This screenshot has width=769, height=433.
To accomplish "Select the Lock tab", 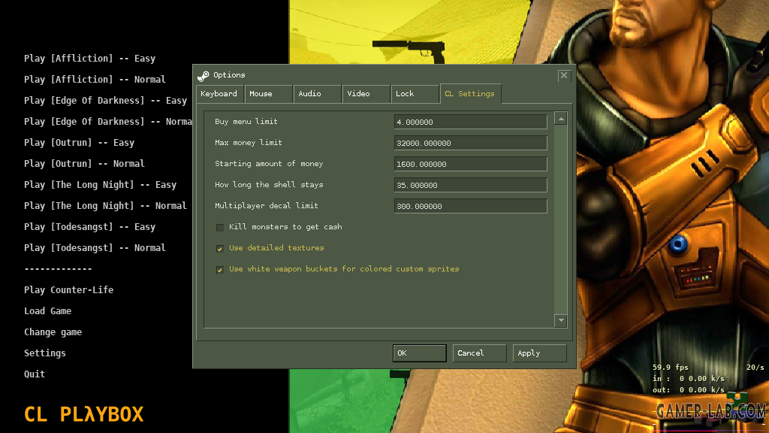I will click(x=415, y=94).
